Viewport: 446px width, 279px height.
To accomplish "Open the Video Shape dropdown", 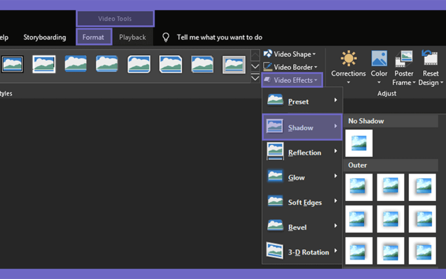I will (x=289, y=54).
